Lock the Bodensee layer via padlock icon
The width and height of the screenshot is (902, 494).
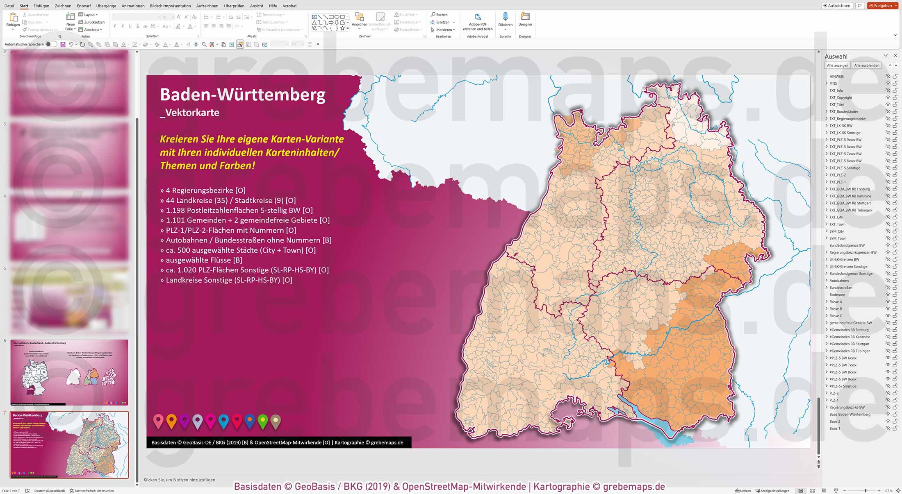[894, 295]
